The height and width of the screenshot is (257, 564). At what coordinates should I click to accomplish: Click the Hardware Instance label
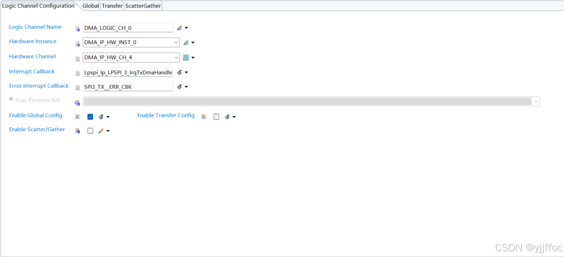pos(33,41)
